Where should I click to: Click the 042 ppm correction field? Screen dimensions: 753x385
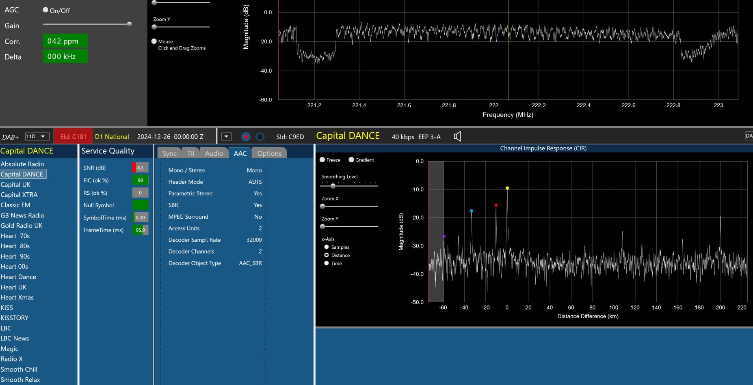[x=65, y=41]
